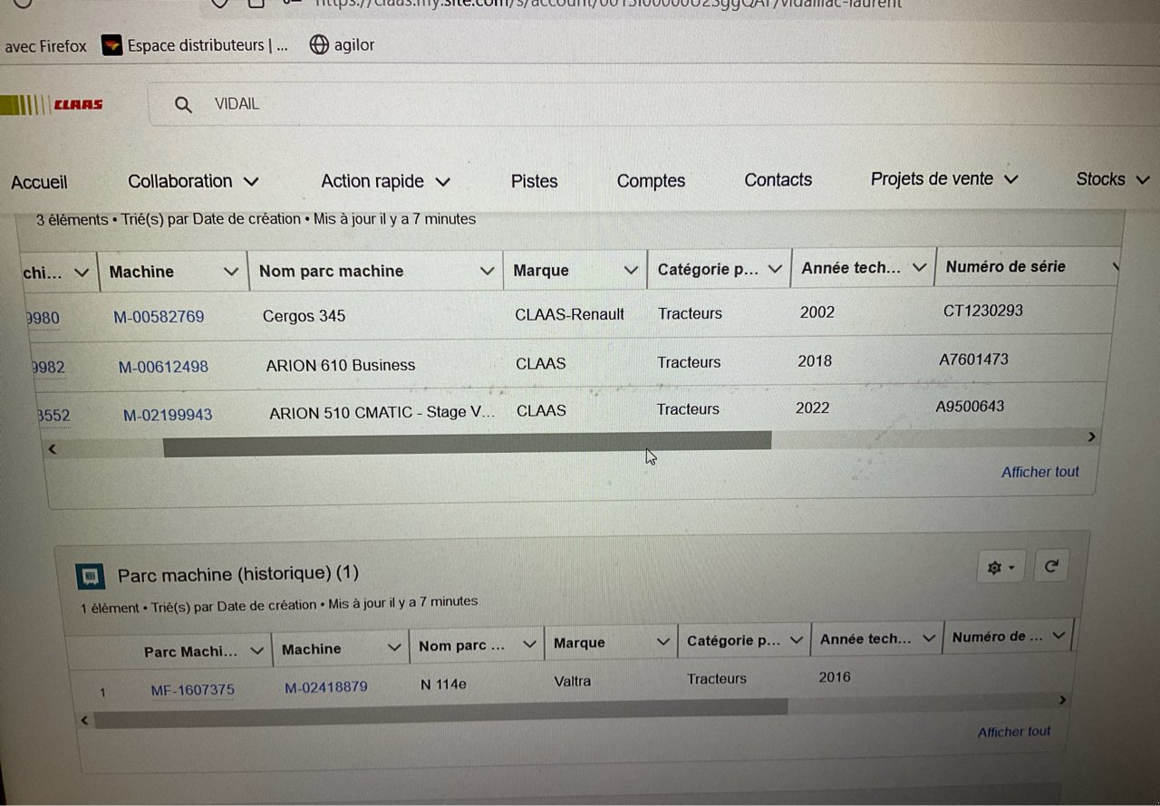Click serial number CT1230293
The height and width of the screenshot is (806, 1160).
coord(983,311)
